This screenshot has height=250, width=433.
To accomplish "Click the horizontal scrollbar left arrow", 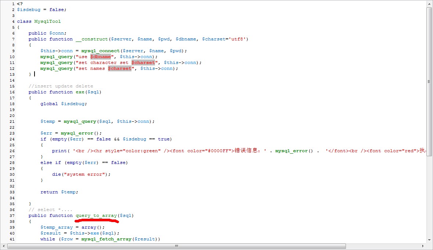I will pyautogui.click(x=4, y=246).
